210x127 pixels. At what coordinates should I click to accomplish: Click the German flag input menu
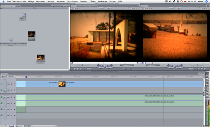(x=185, y=1)
